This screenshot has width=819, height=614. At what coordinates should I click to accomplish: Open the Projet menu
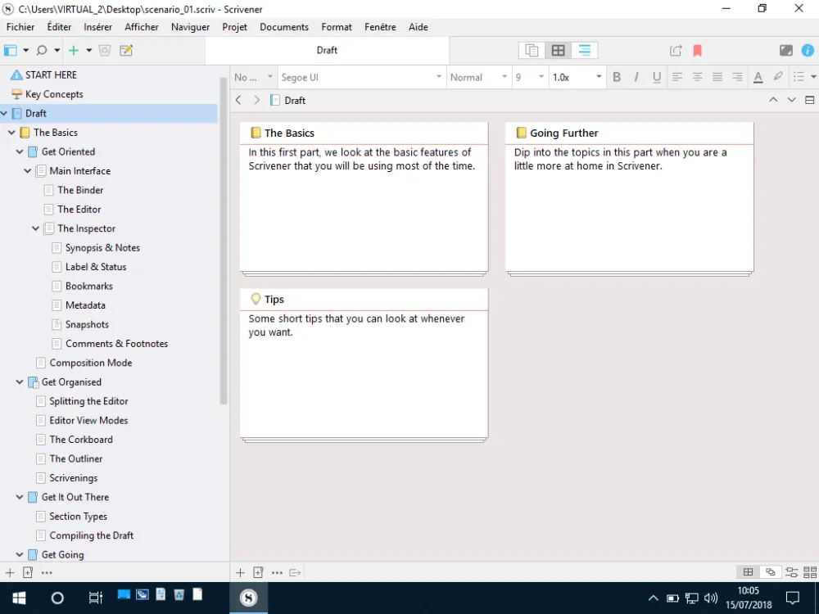(234, 27)
